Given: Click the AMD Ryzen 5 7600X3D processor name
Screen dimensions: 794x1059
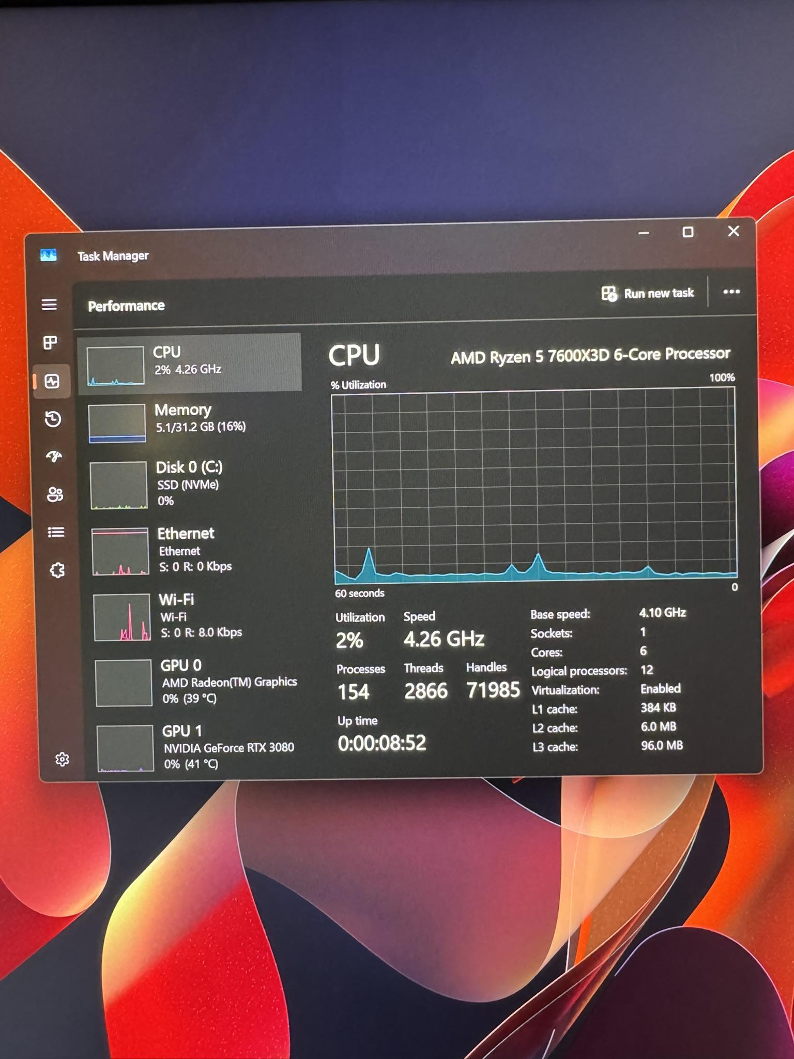Looking at the screenshot, I should tap(590, 356).
